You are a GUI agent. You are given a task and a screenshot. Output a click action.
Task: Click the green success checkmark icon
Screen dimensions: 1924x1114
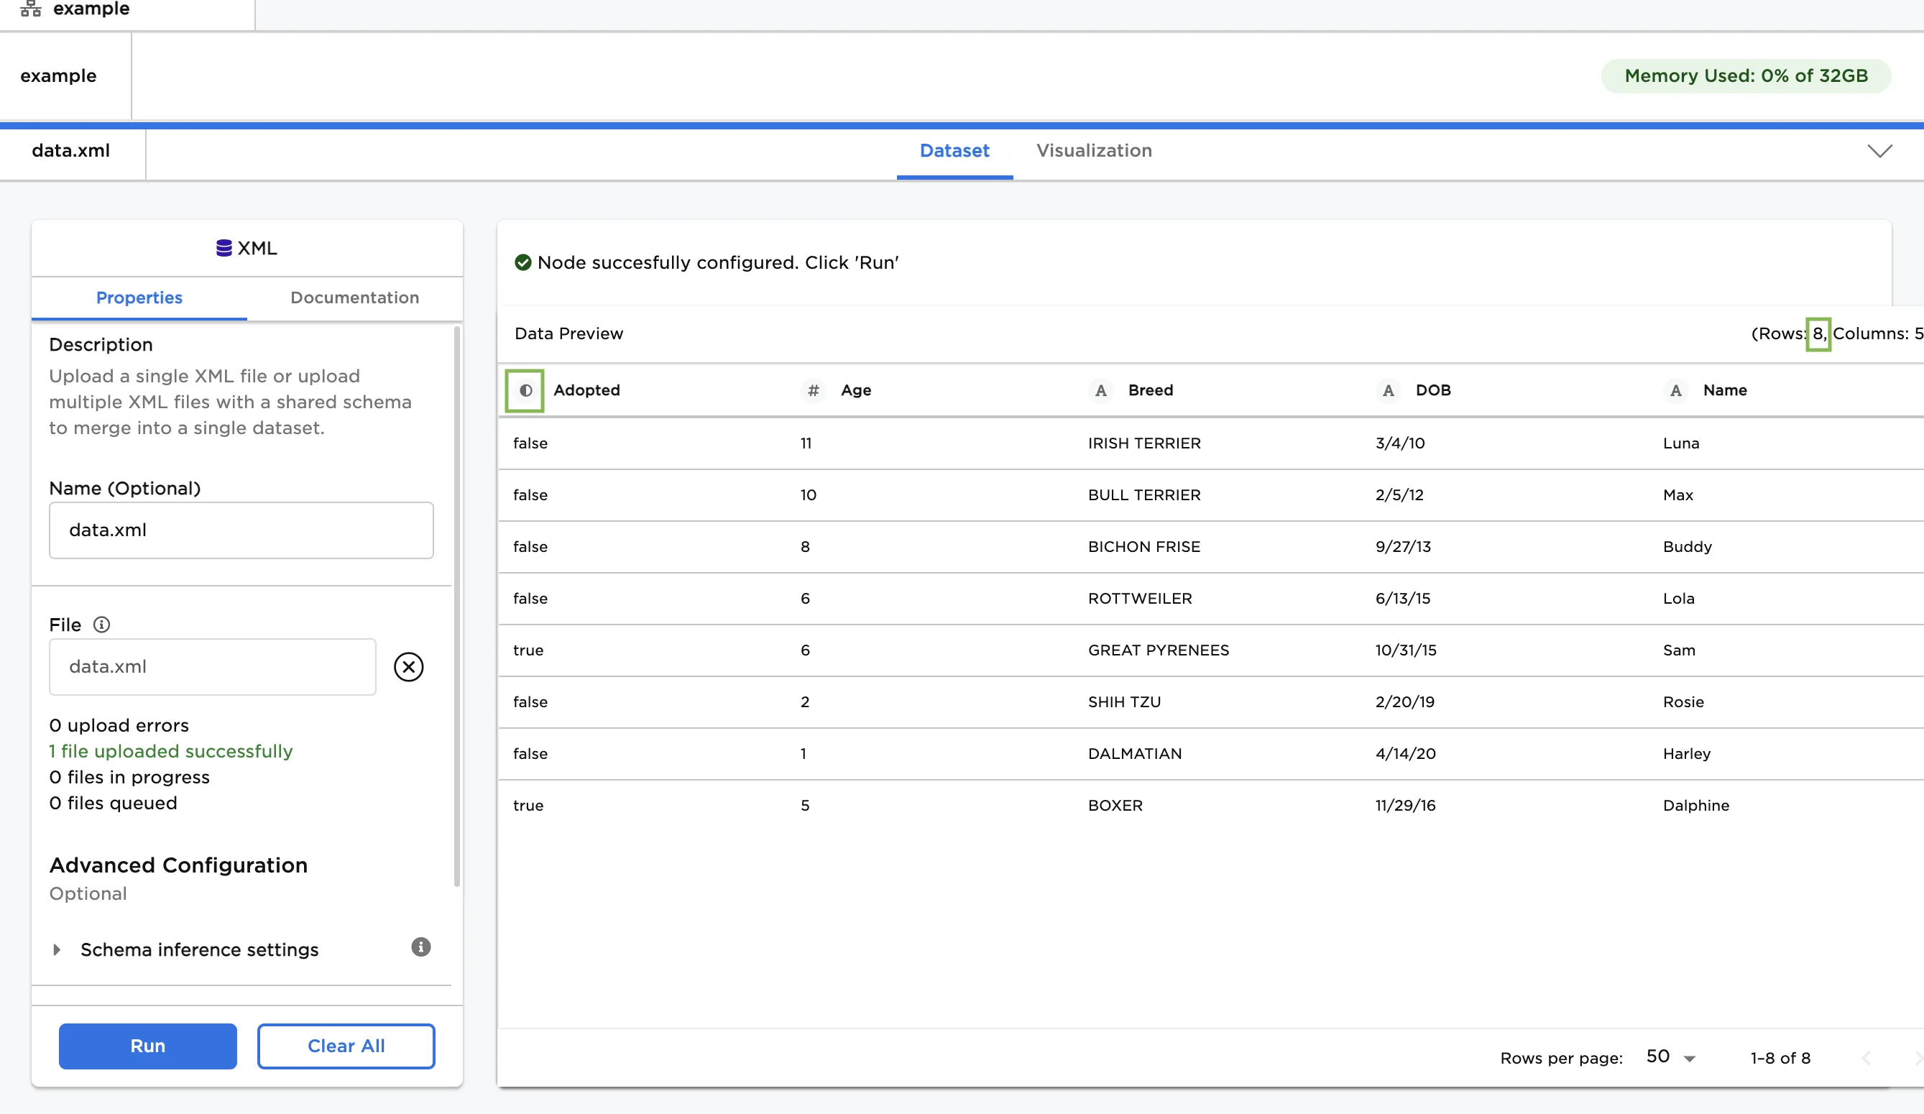523,262
